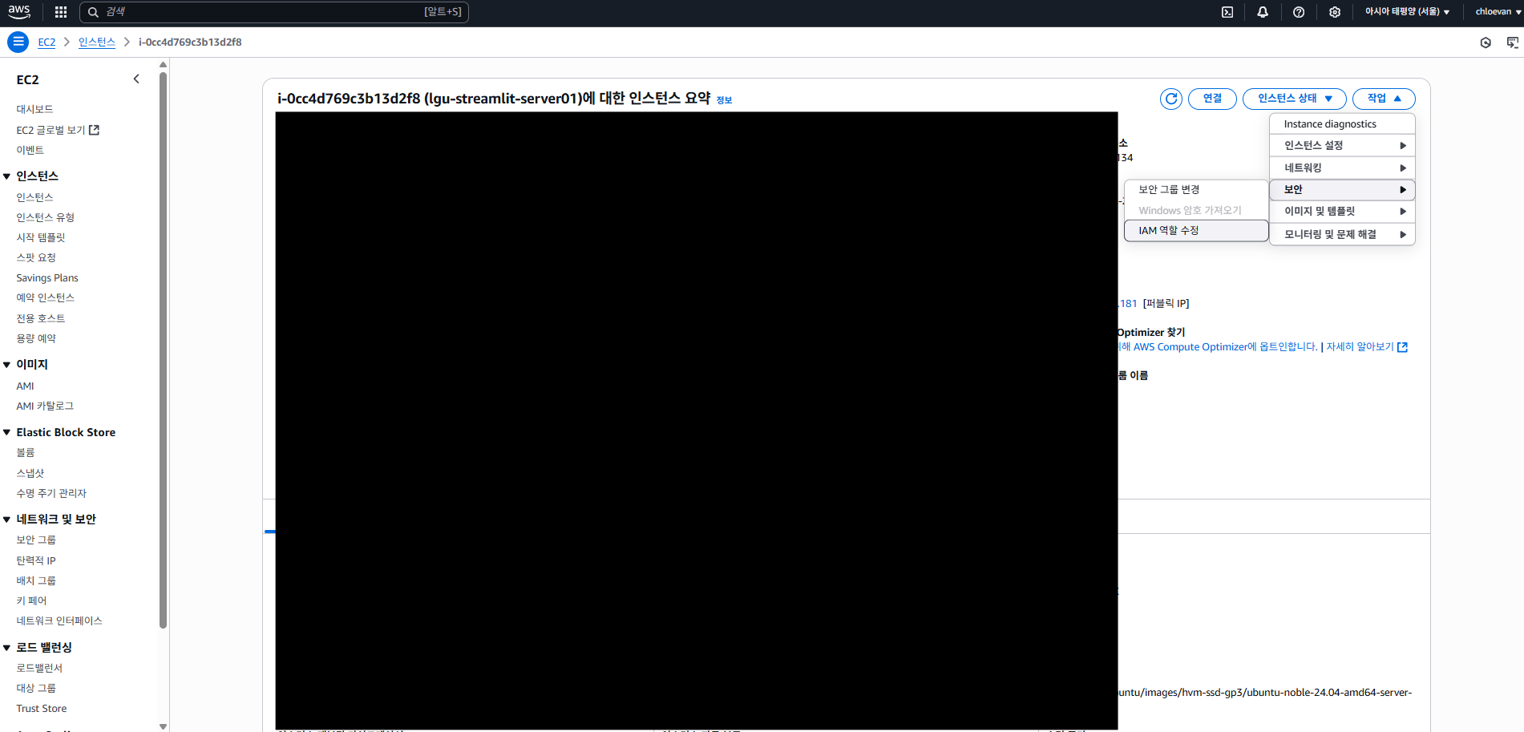Close the 작업 actions dropdown
This screenshot has height=732, width=1524.
point(1384,99)
